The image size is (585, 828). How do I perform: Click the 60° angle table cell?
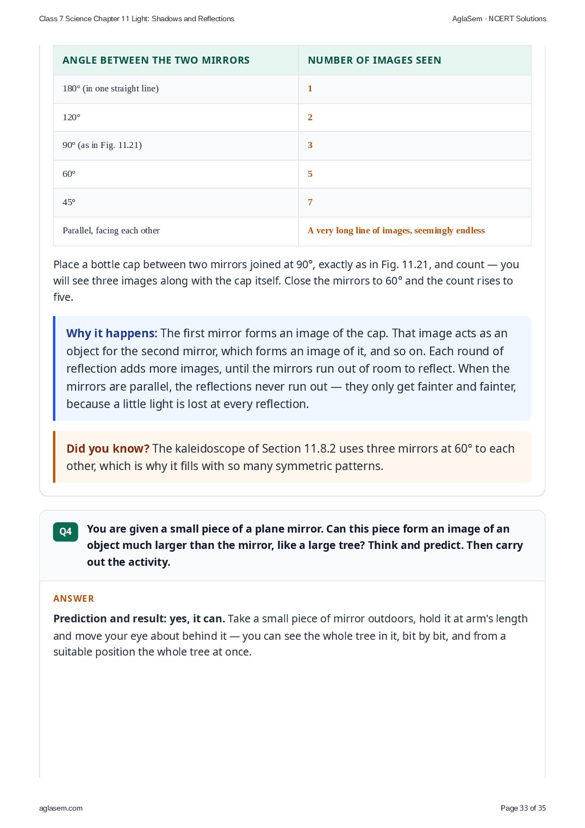176,174
